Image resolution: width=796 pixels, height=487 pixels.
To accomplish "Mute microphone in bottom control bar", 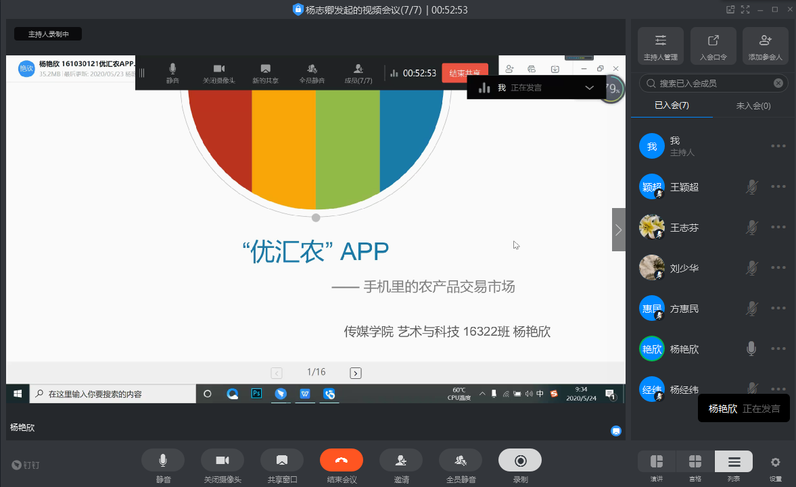I will tap(163, 460).
